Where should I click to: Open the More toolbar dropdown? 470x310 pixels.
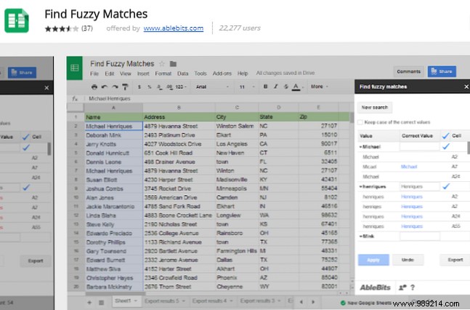(319, 87)
